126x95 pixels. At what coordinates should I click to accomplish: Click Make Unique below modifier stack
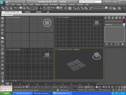click(x=115, y=44)
